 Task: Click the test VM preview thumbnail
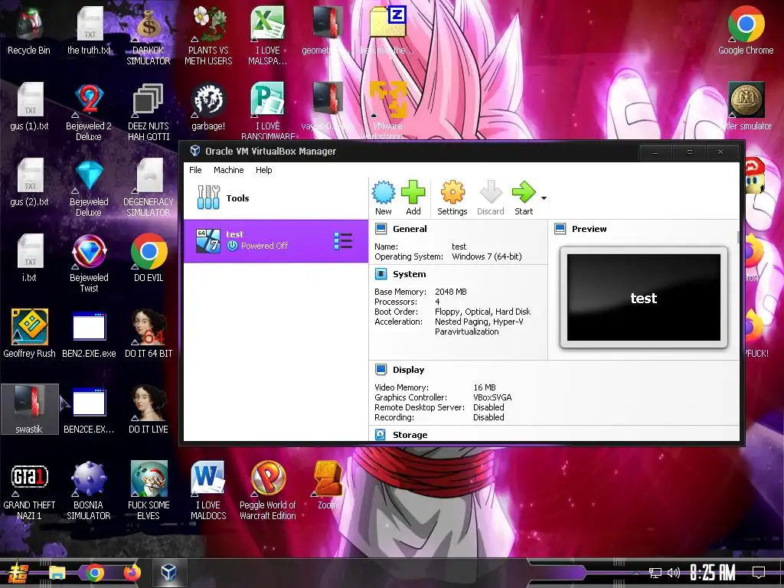(x=643, y=298)
